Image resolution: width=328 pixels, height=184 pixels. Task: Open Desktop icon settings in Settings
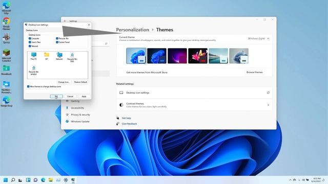tap(194, 93)
